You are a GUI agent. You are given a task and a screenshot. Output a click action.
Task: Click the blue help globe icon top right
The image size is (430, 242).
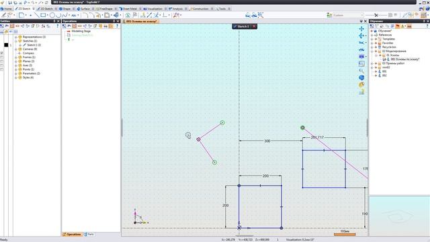(428, 9)
